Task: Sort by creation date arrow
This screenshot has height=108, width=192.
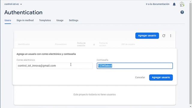Action: [x=94, y=44]
